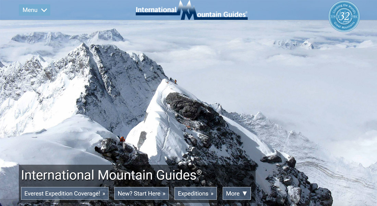Image resolution: width=377 pixels, height=206 pixels.
Task: Click the orange-jacketed climber near lower rocks
Action: [x=122, y=139]
